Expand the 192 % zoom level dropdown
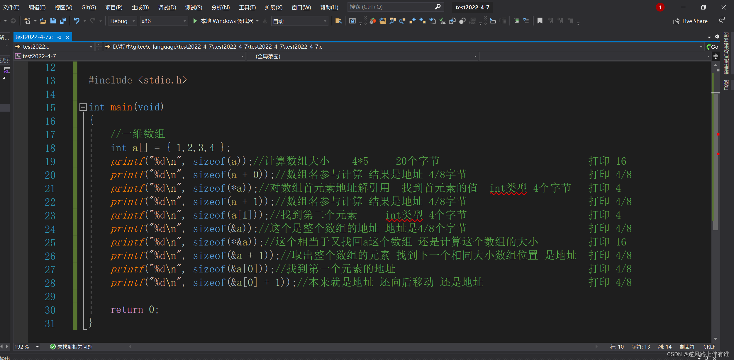 pyautogui.click(x=38, y=347)
